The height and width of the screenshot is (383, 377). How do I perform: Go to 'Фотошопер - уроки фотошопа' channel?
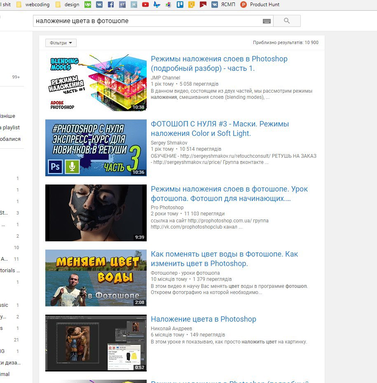[185, 273]
